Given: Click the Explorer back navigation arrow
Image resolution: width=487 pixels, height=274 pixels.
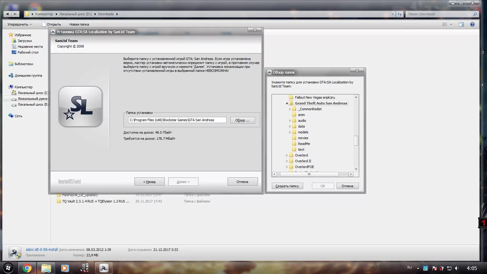Looking at the screenshot, I should coord(7,14).
